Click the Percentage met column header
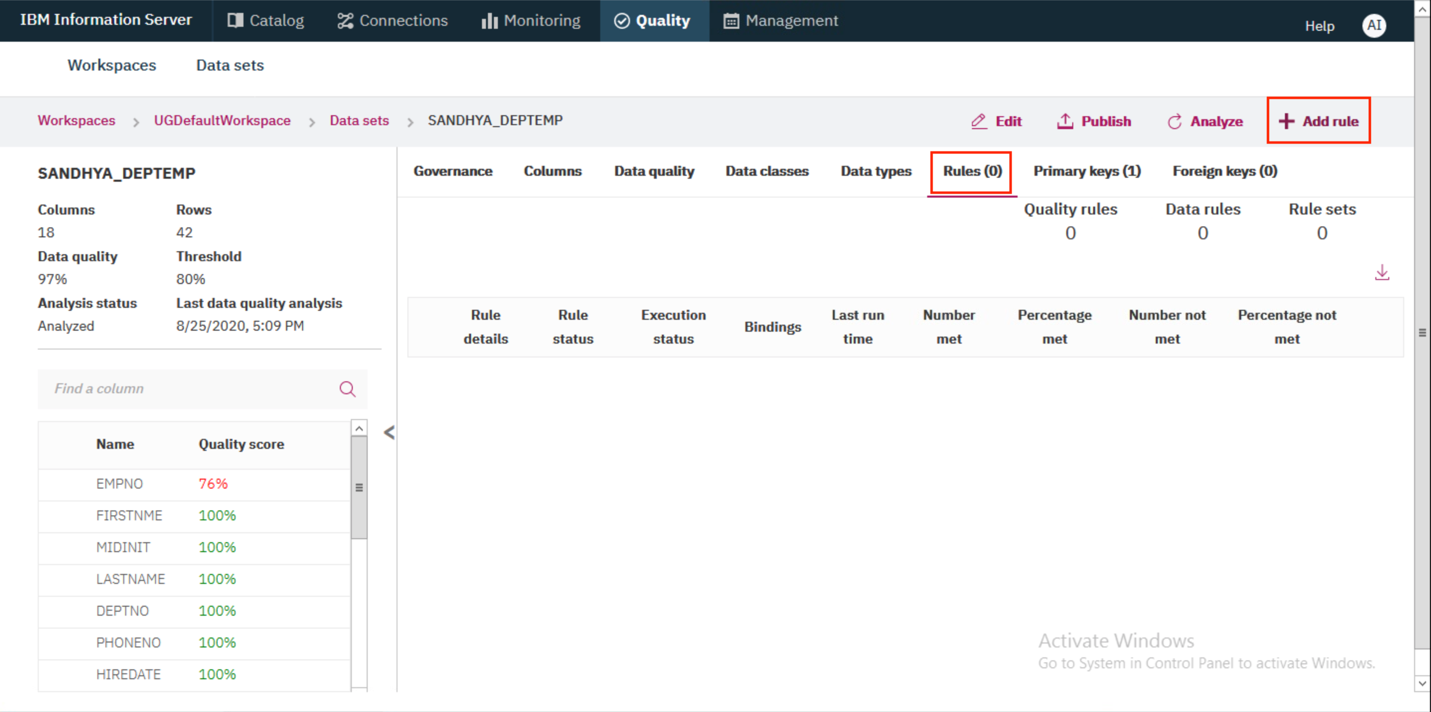The height and width of the screenshot is (712, 1431). tap(1054, 327)
